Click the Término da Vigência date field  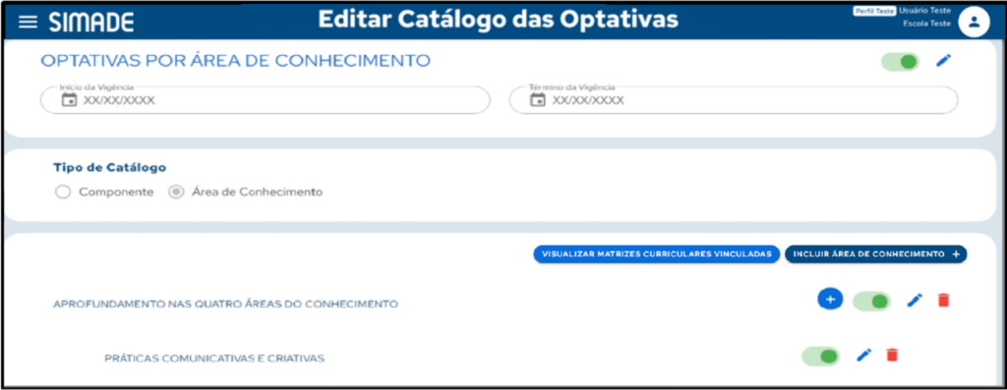point(734,100)
